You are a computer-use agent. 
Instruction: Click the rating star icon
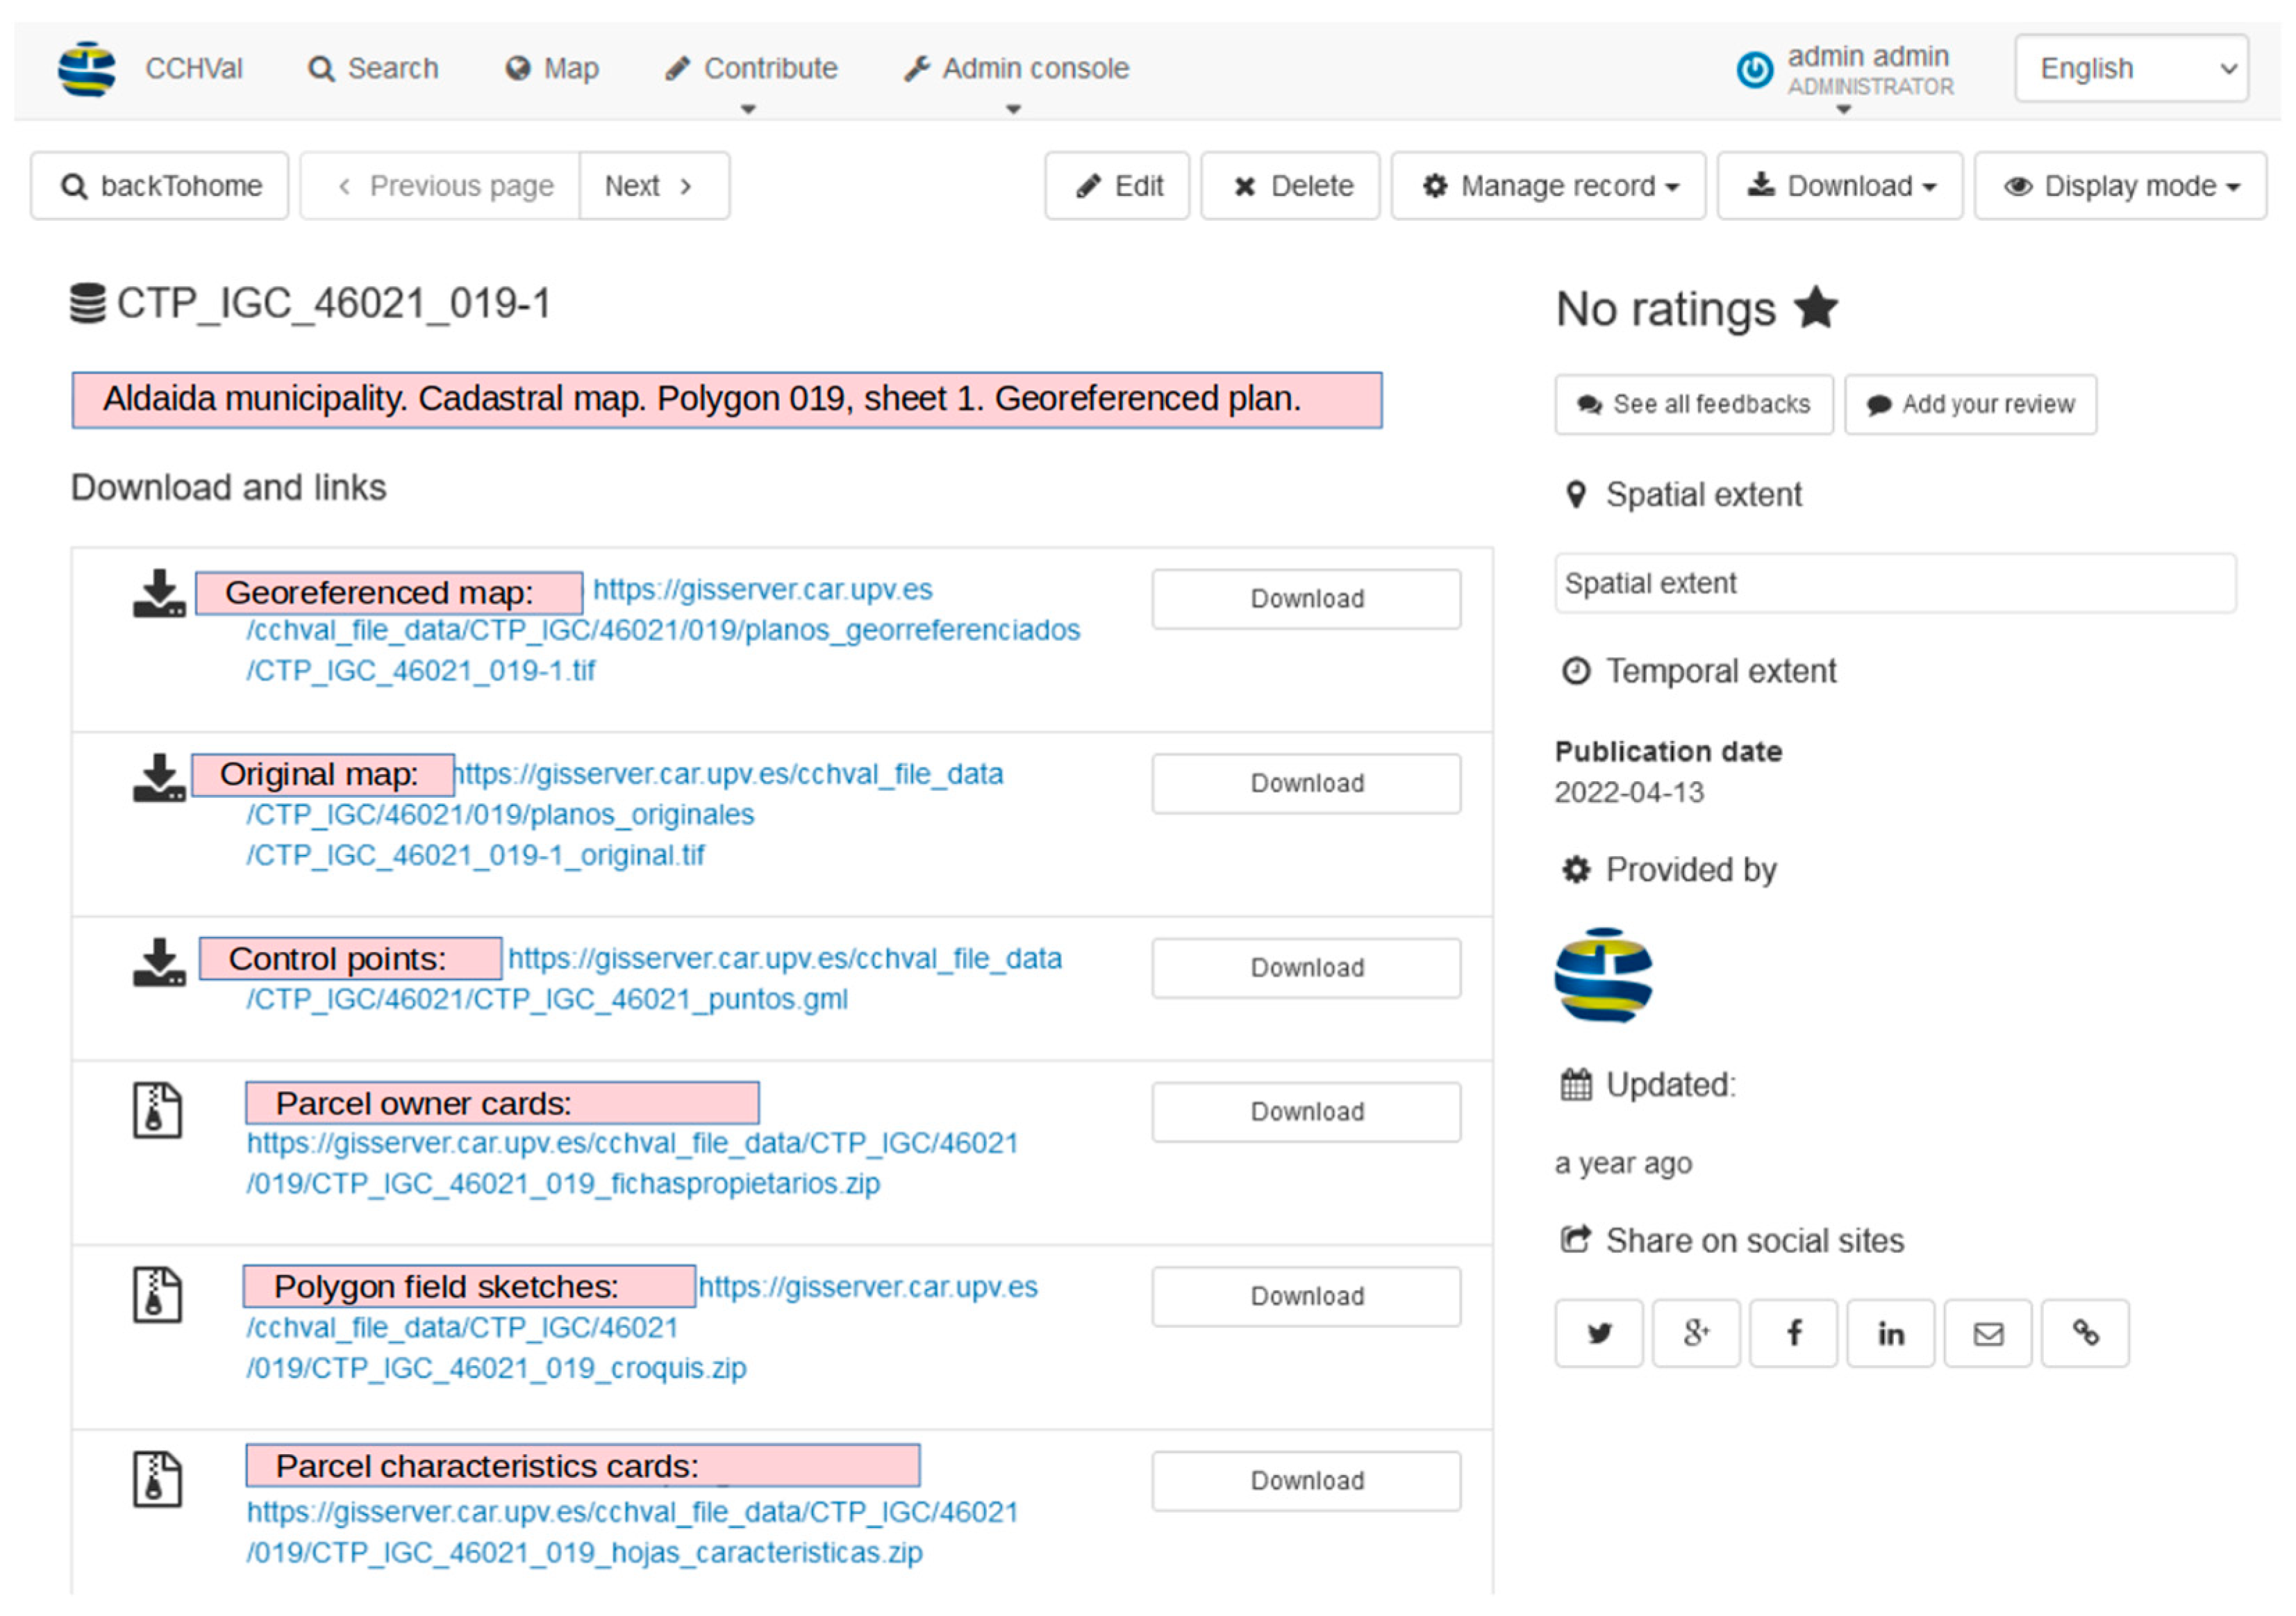point(1816,308)
